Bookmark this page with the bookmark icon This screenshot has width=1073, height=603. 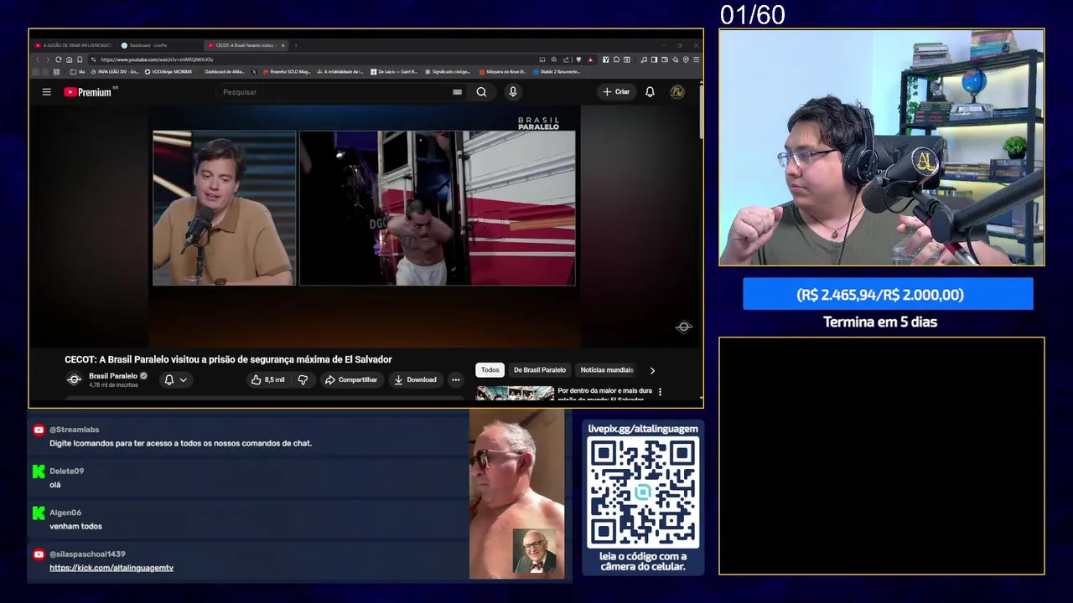[x=80, y=59]
